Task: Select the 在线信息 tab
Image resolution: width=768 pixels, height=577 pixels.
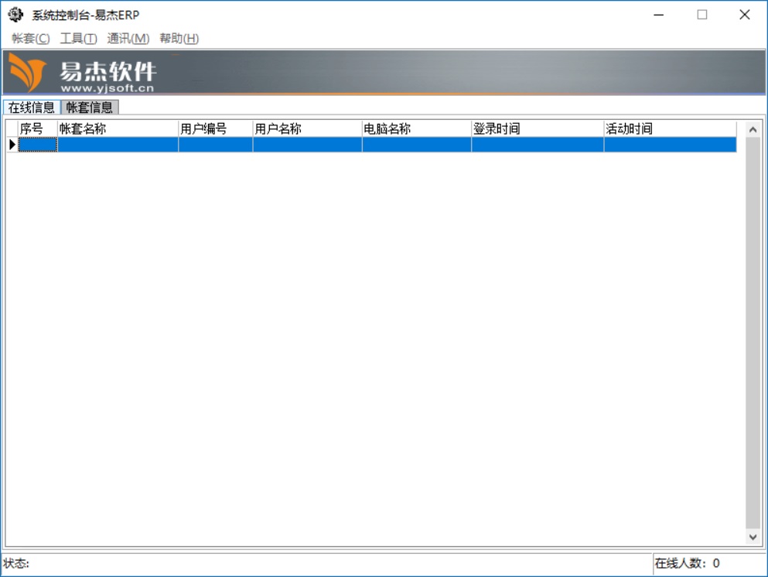Action: tap(32, 108)
